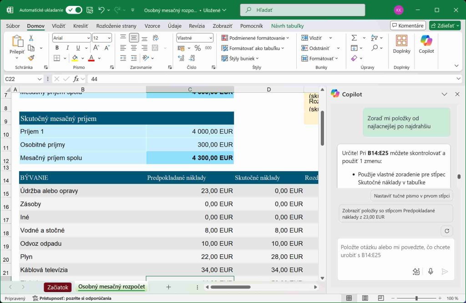
Task: Click the Doplnky add-ins icon
Action: 401,44
